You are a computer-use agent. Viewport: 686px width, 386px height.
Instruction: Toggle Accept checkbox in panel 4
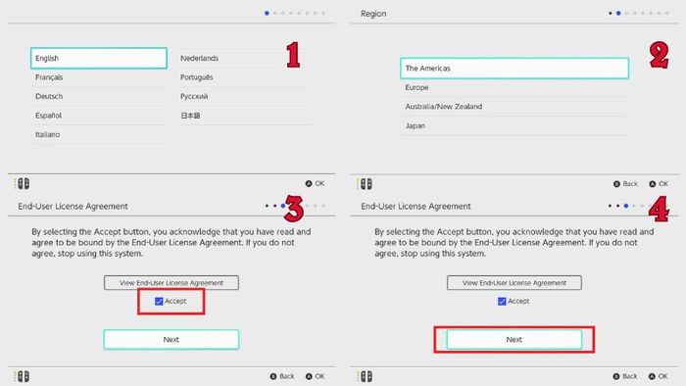point(502,301)
